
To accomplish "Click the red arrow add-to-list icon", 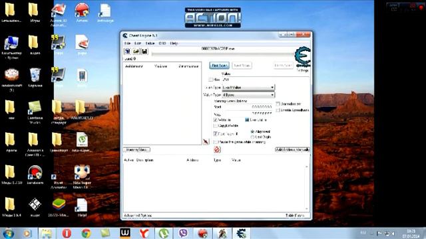I will pyautogui.click(x=206, y=141).
